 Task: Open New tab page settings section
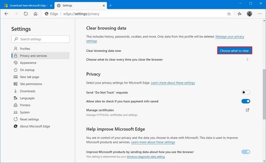click(x=41, y=77)
